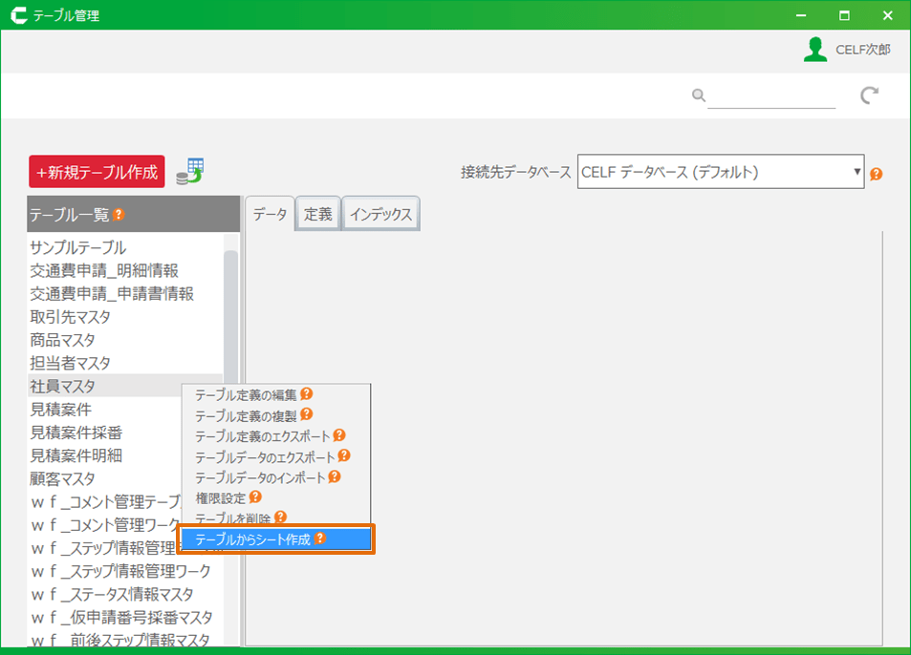The width and height of the screenshot is (911, 655).
Task: Open the 接続先データベース dropdown
Action: coord(720,173)
